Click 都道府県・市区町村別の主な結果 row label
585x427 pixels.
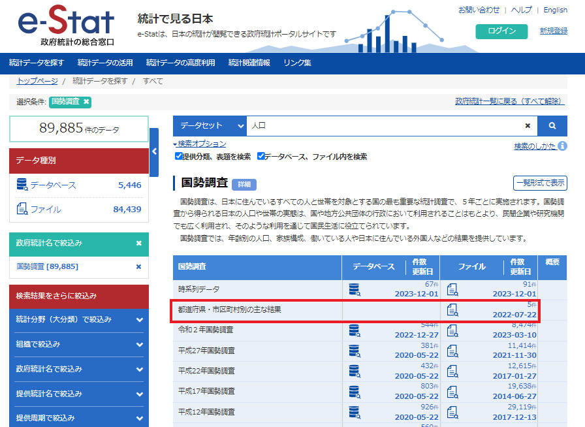tap(229, 309)
